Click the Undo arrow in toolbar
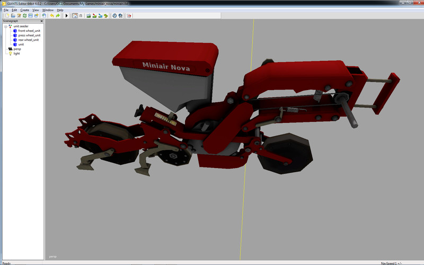Image resolution: width=424 pixels, height=265 pixels. (x=51, y=16)
